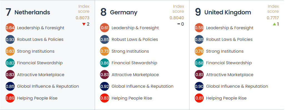Click Netherlands 0.64 Leadership & Foresight circle
This screenshot has width=285, height=110.
click(10, 28)
